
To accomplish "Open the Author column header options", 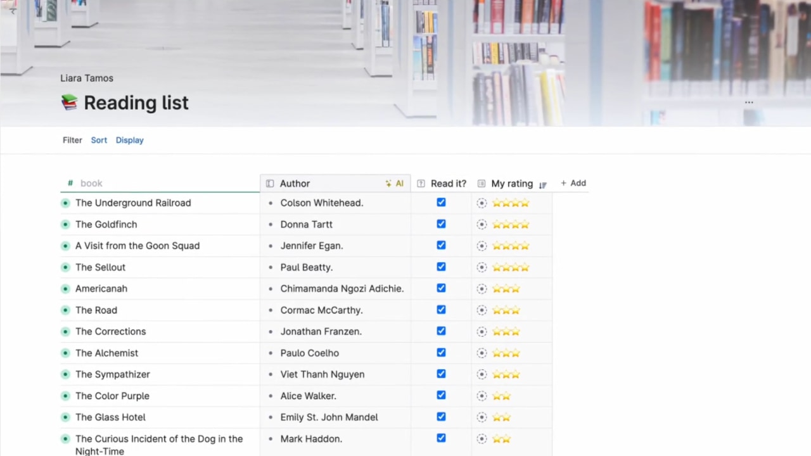I will tap(295, 184).
